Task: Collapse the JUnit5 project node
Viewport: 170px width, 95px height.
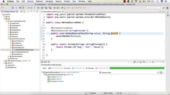Action: (2, 15)
